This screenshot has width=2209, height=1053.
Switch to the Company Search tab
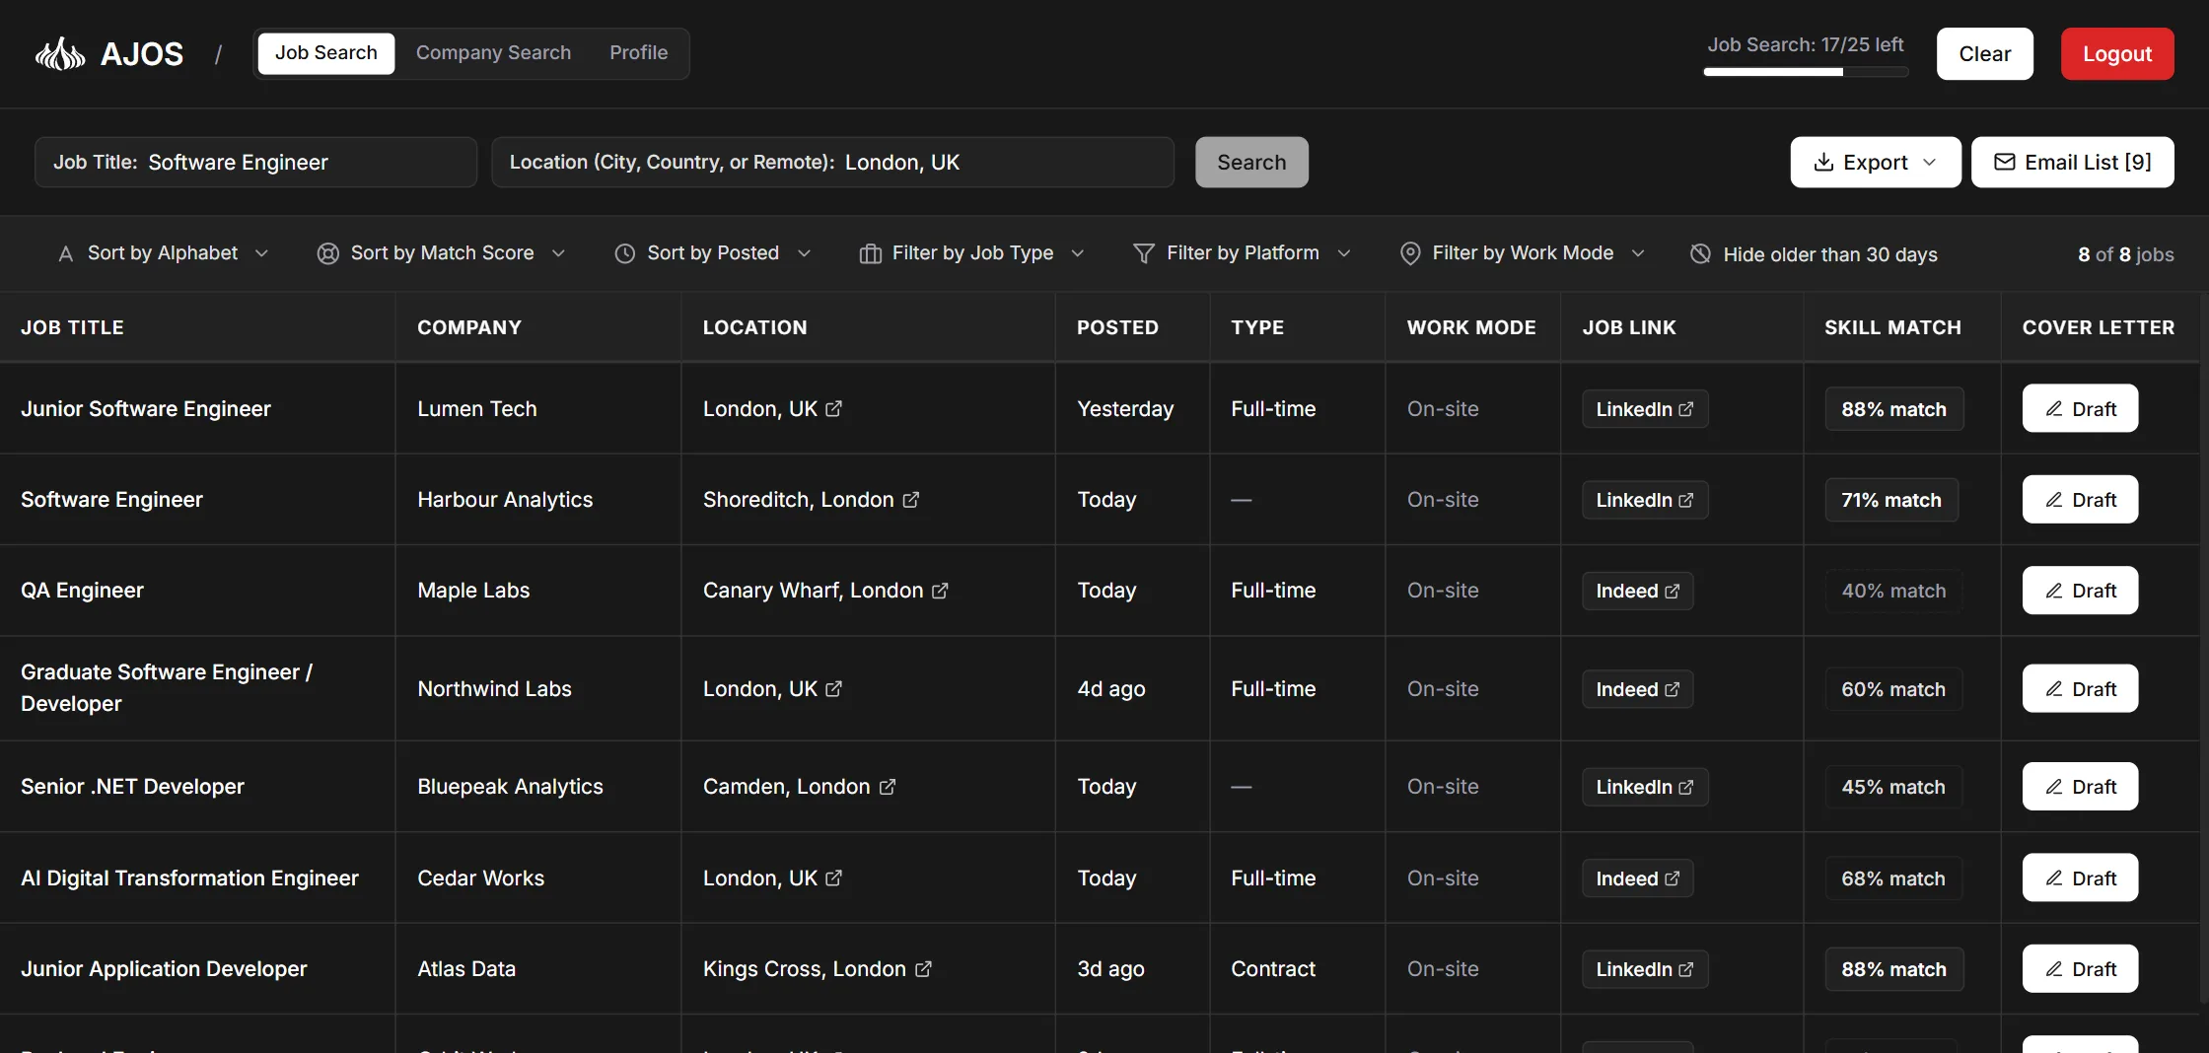[493, 53]
